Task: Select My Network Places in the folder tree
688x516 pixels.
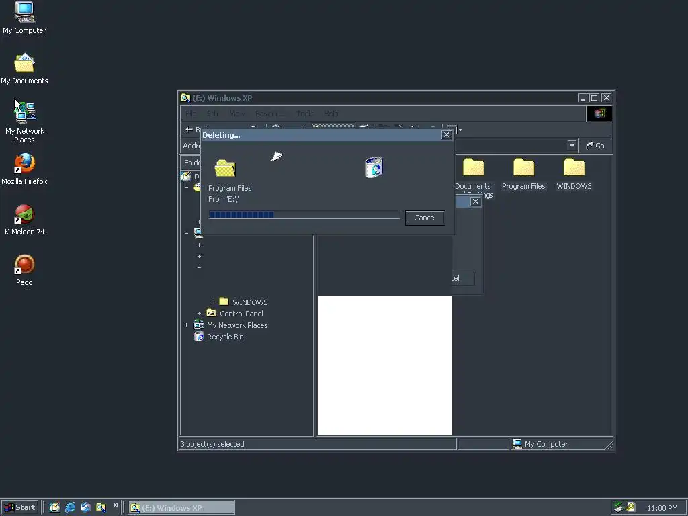Action: pyautogui.click(x=237, y=325)
